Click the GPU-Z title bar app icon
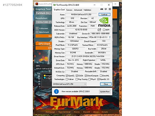 click(x=54, y=5)
